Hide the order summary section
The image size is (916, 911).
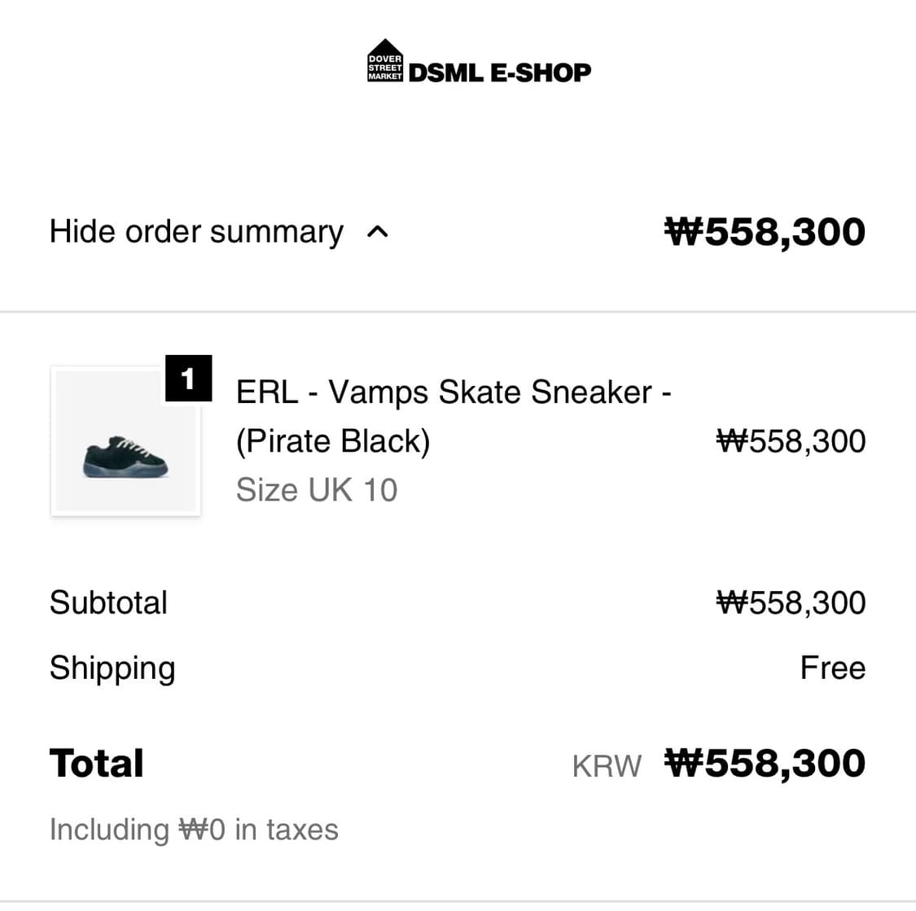pos(196,231)
